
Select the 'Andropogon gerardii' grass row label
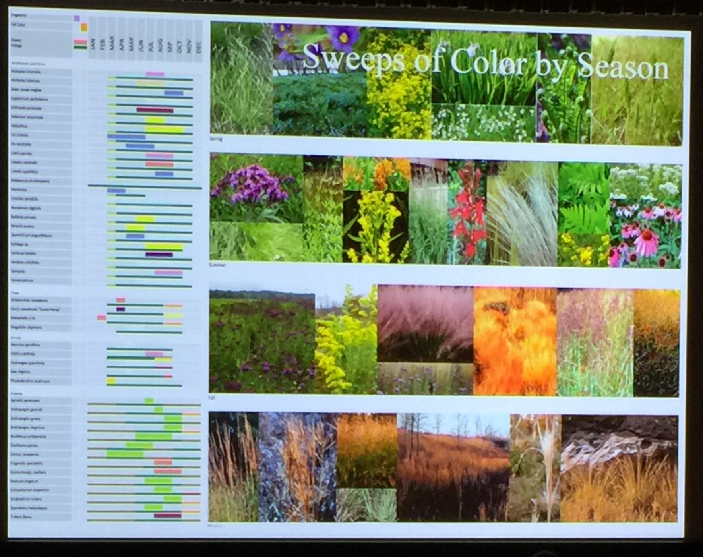(26, 409)
